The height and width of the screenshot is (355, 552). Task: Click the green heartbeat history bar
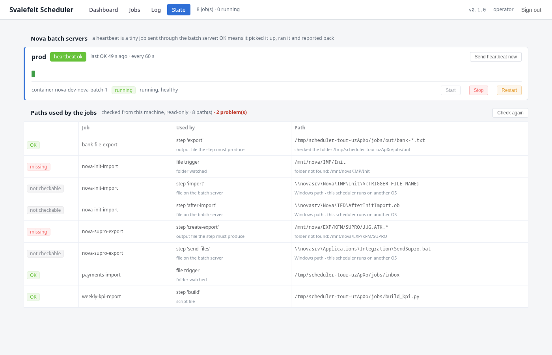click(x=33, y=74)
